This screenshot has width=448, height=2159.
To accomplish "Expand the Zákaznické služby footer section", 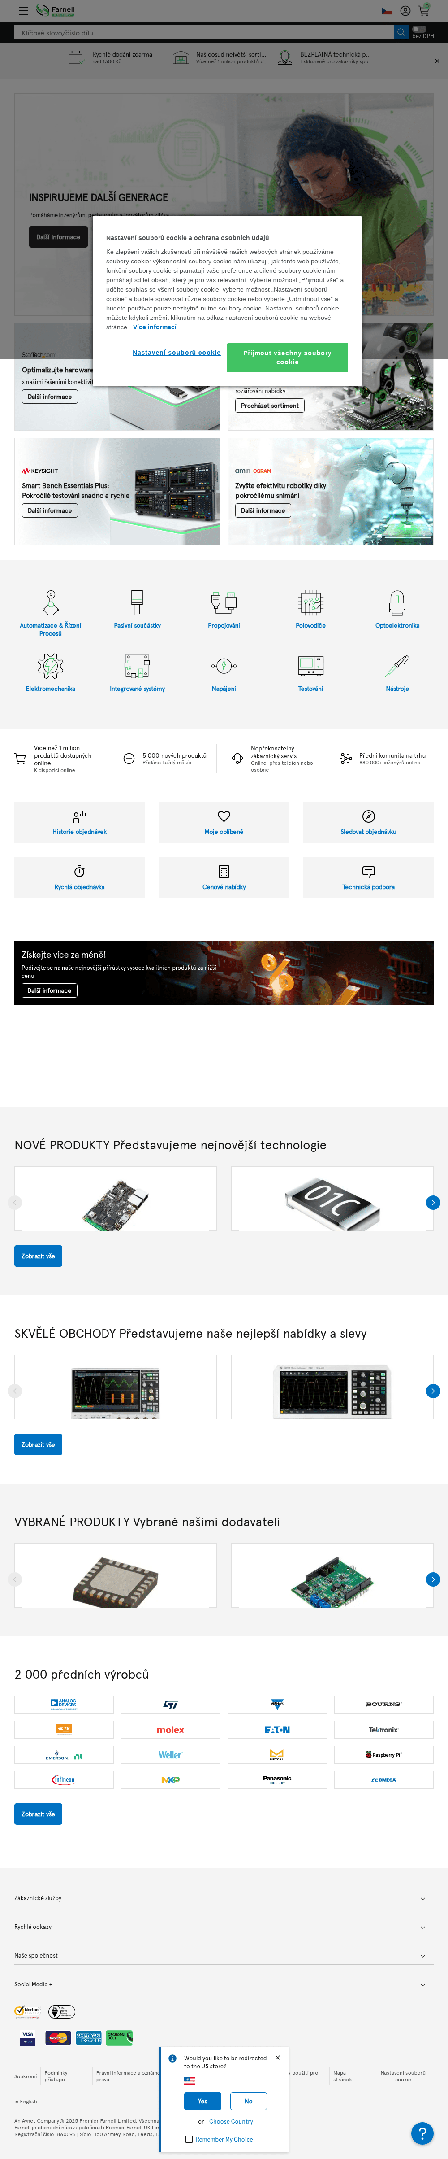I will [x=224, y=1898].
